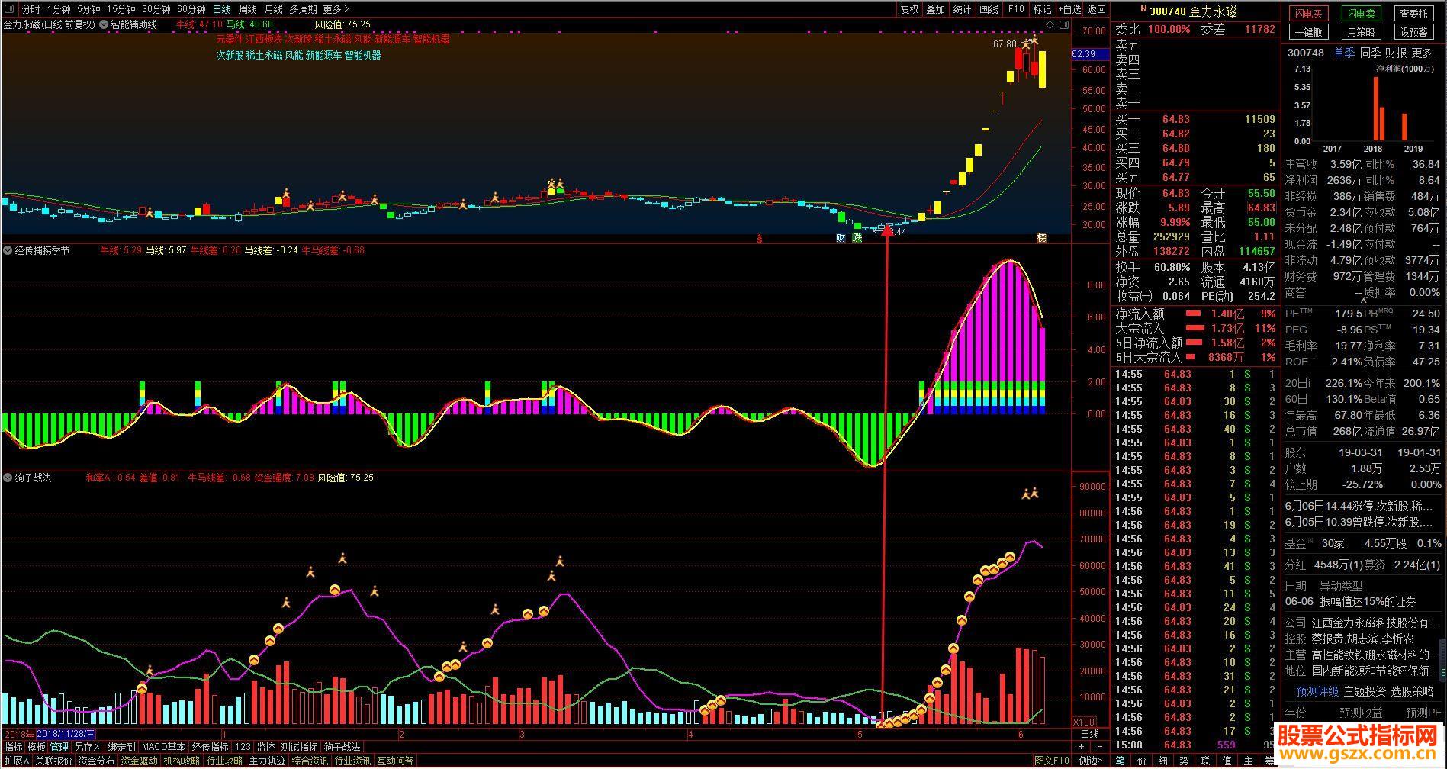
Task: Select MACD基本 indicator tab
Action: point(163,747)
